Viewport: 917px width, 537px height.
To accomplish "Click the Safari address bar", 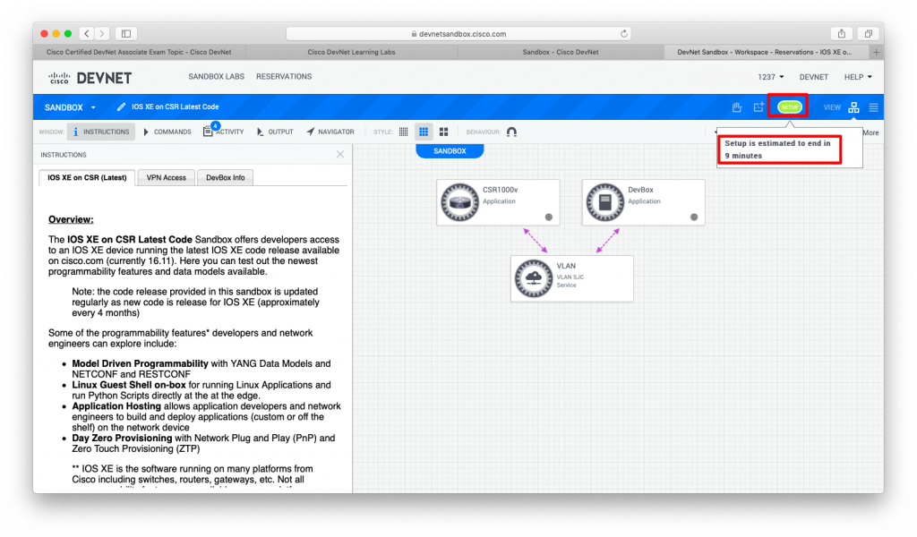I will point(458,33).
